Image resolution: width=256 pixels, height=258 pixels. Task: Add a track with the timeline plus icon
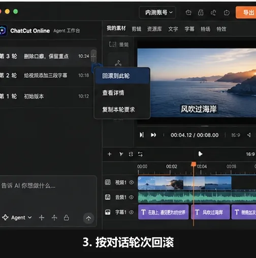[109, 154]
